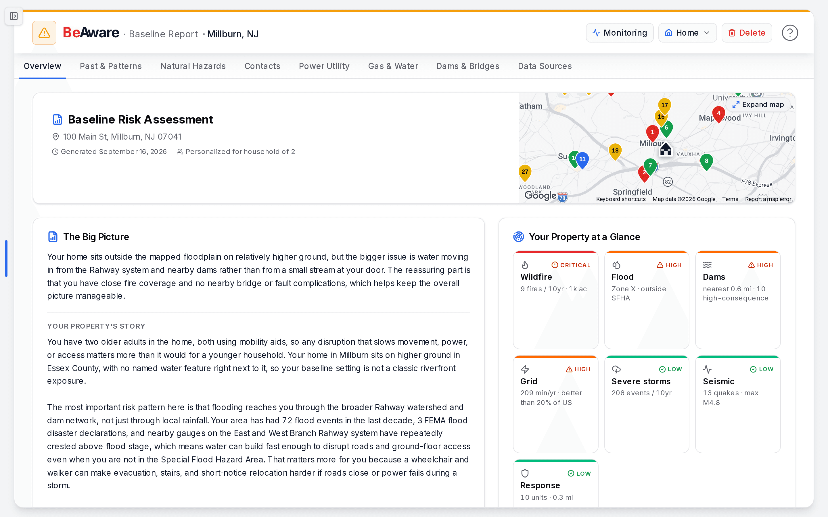Select blue map marker 11
The height and width of the screenshot is (517, 828).
tap(582, 160)
